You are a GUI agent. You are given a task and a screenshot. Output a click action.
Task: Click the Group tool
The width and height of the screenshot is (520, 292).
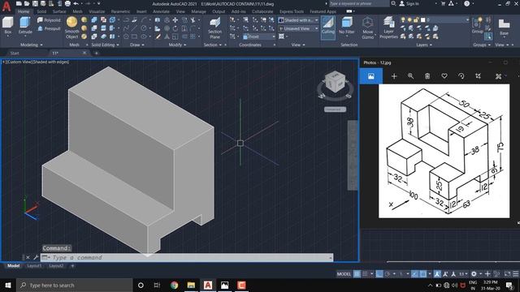[x=477, y=25]
